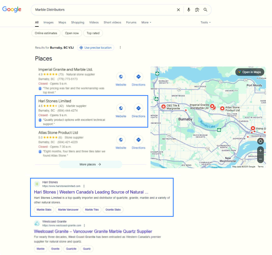272x255 pixels.
Task: Center map on my current location
Action: (x=260, y=141)
